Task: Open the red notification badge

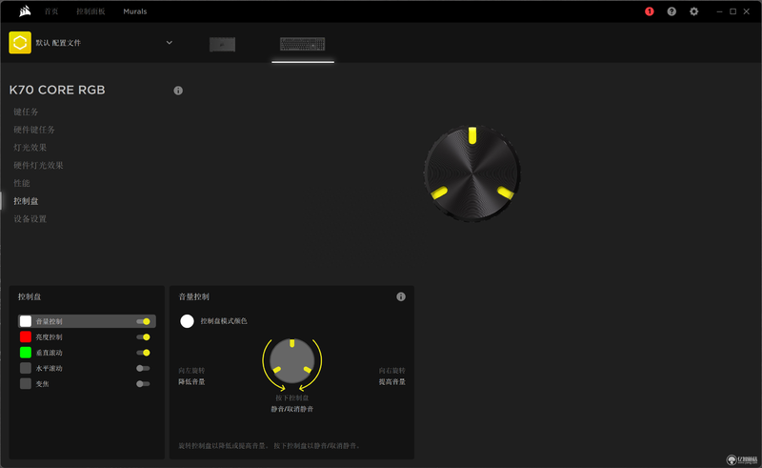Action: [x=650, y=11]
